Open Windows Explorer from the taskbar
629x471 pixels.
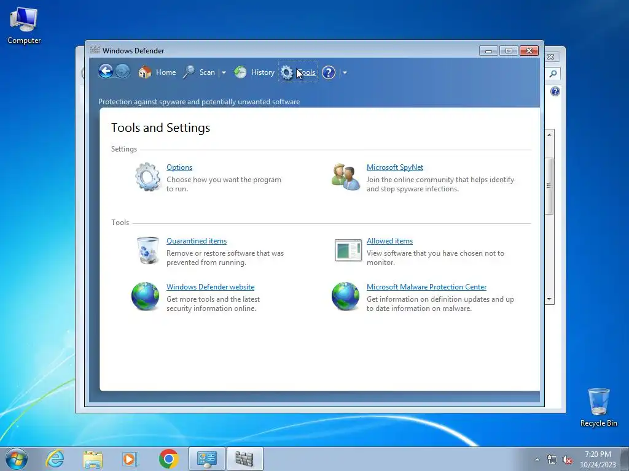pos(93,459)
